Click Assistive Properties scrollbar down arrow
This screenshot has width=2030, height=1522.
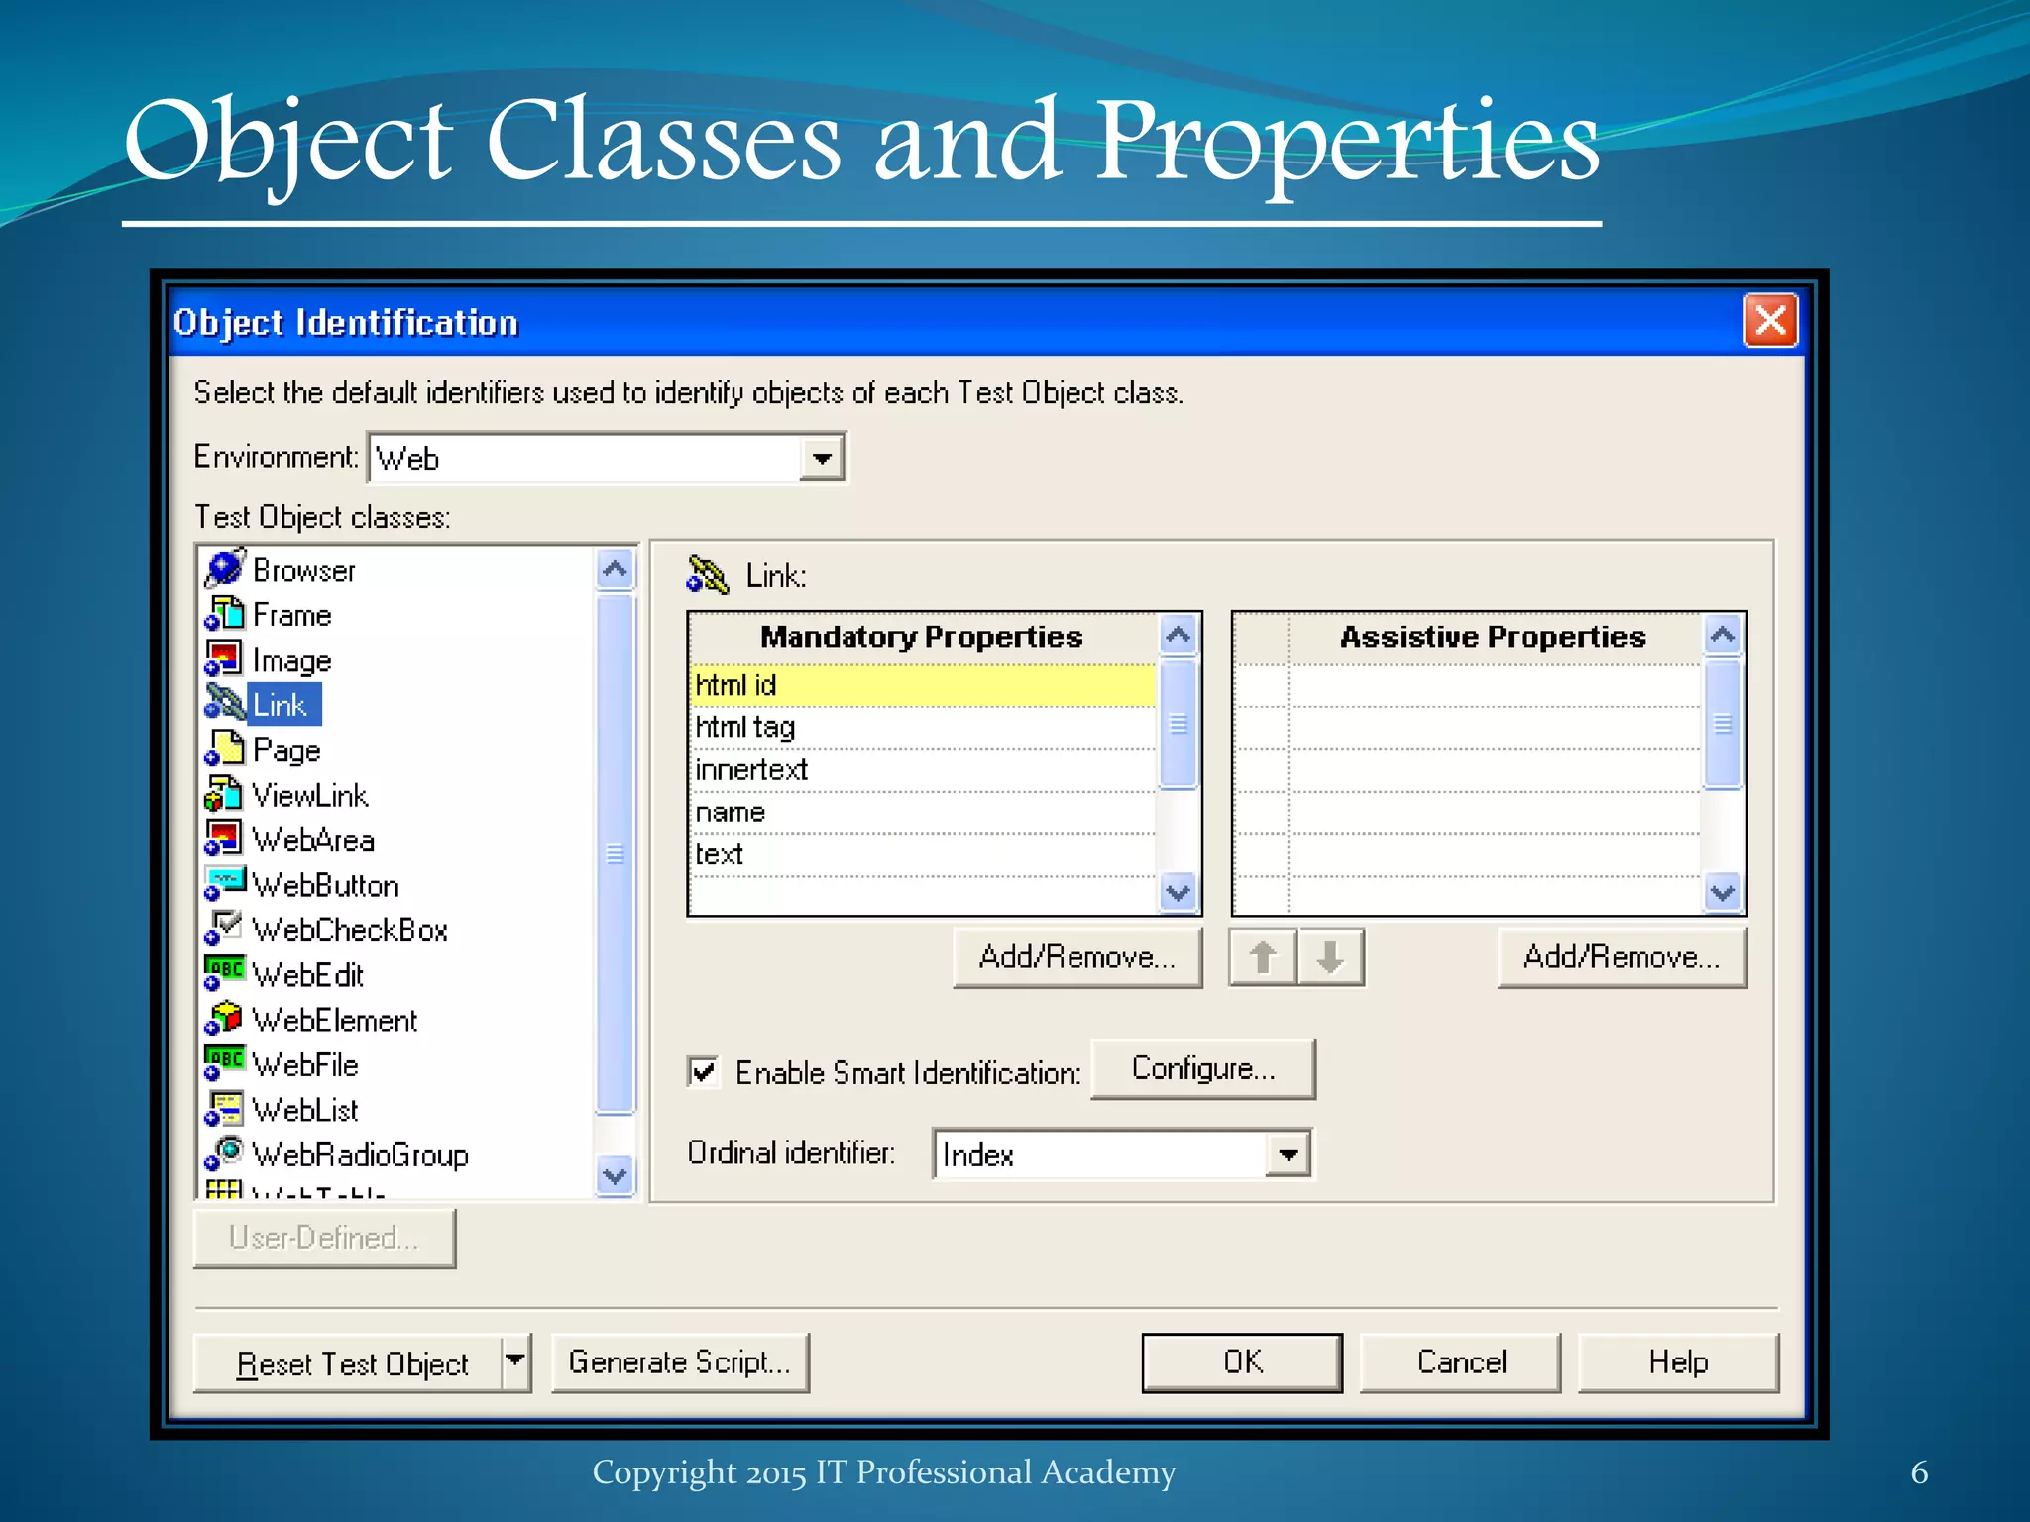(1723, 892)
